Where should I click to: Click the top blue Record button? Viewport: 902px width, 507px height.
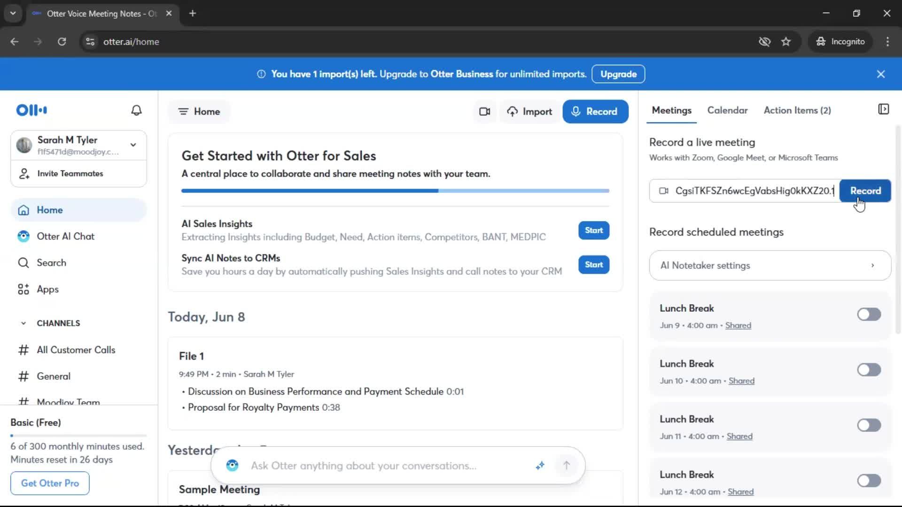tap(595, 112)
